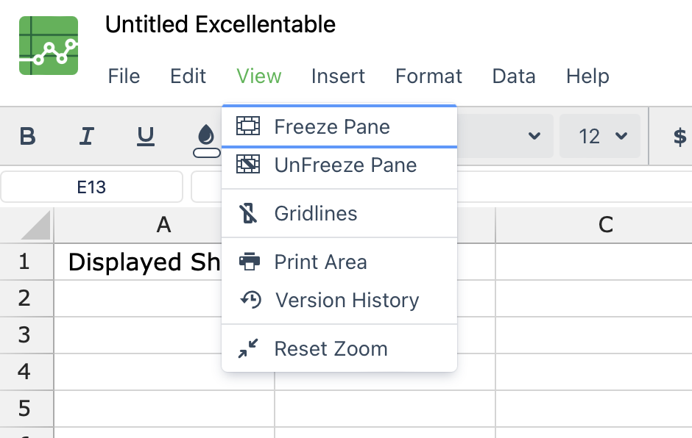Click the Excellentable green chart logo
The width and height of the screenshot is (692, 438).
[x=49, y=46]
